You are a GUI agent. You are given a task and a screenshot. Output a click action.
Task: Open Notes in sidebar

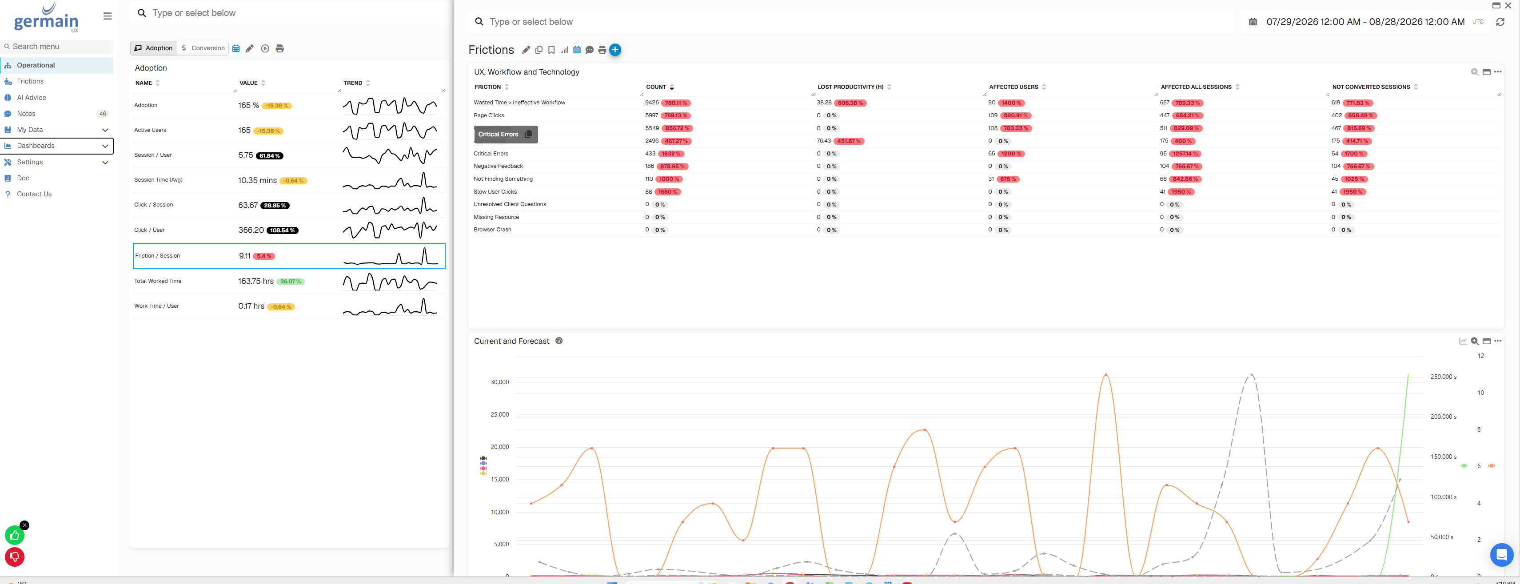(56, 114)
